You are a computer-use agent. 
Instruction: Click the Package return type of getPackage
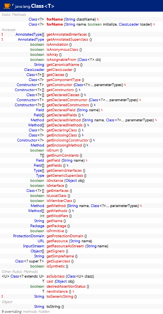click(x=37, y=226)
